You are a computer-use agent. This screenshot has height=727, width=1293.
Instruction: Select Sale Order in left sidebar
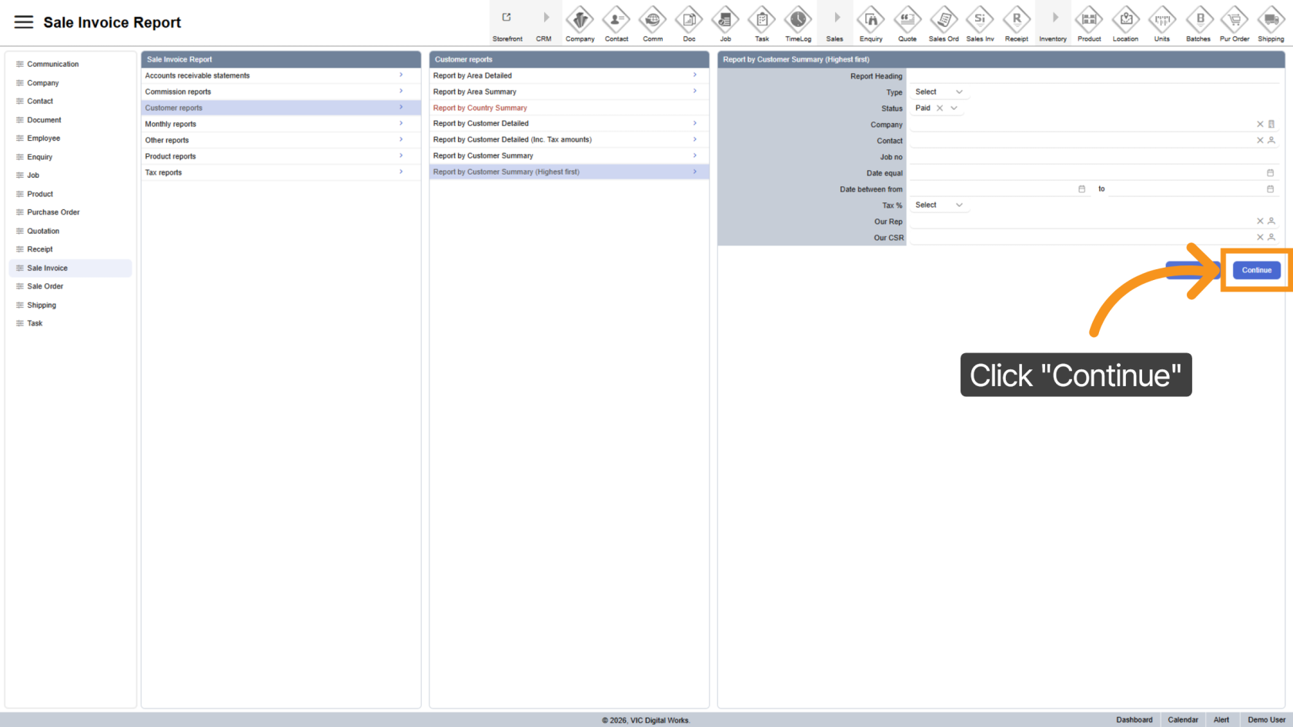click(x=45, y=286)
